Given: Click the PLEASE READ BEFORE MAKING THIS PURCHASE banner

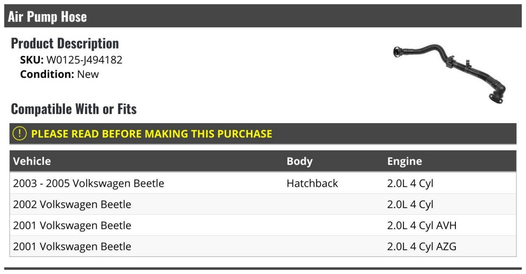Looking at the screenshot, I should click(263, 134).
